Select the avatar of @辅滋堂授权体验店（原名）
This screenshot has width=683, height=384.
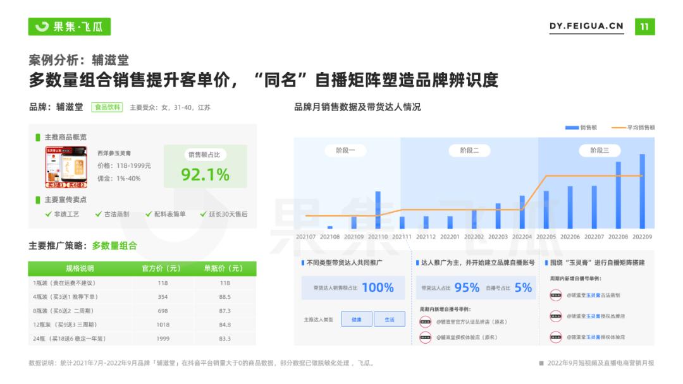pos(425,337)
